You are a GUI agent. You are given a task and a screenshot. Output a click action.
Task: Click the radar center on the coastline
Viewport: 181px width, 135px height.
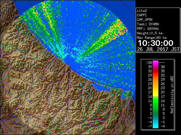pyautogui.click(x=68, y=67)
